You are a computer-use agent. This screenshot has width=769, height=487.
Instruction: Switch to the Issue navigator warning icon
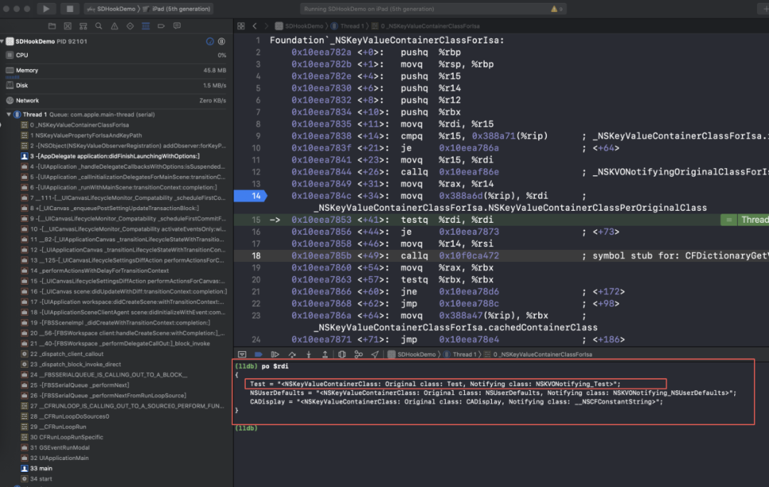click(113, 26)
